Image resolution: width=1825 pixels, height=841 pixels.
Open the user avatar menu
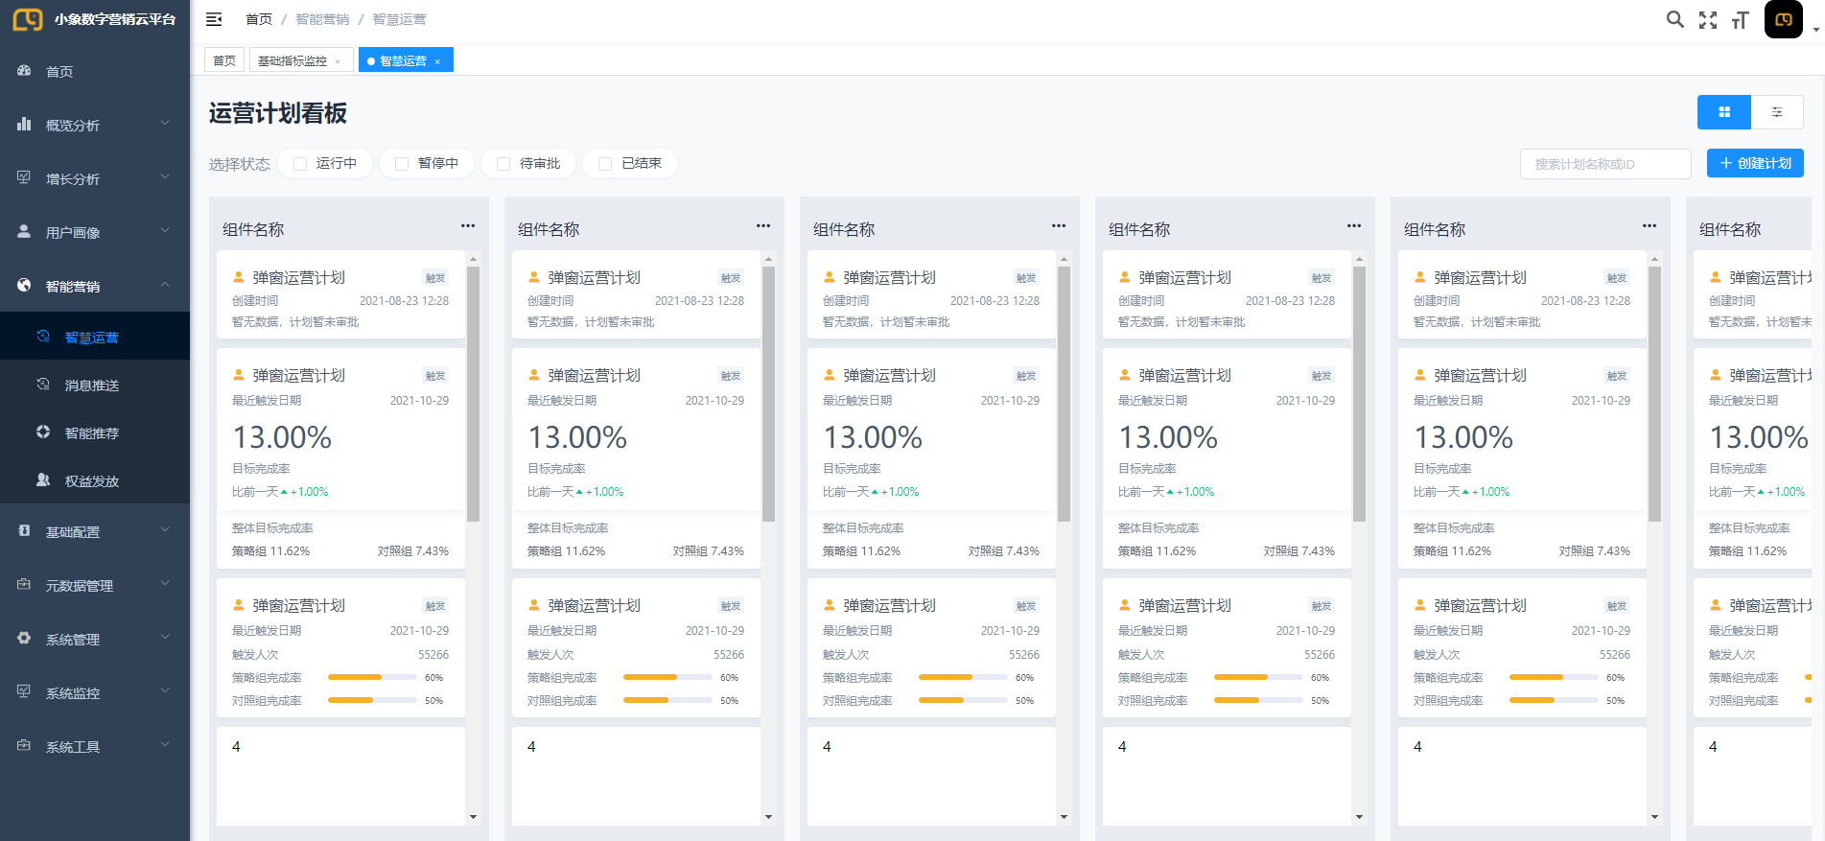pyautogui.click(x=1784, y=19)
